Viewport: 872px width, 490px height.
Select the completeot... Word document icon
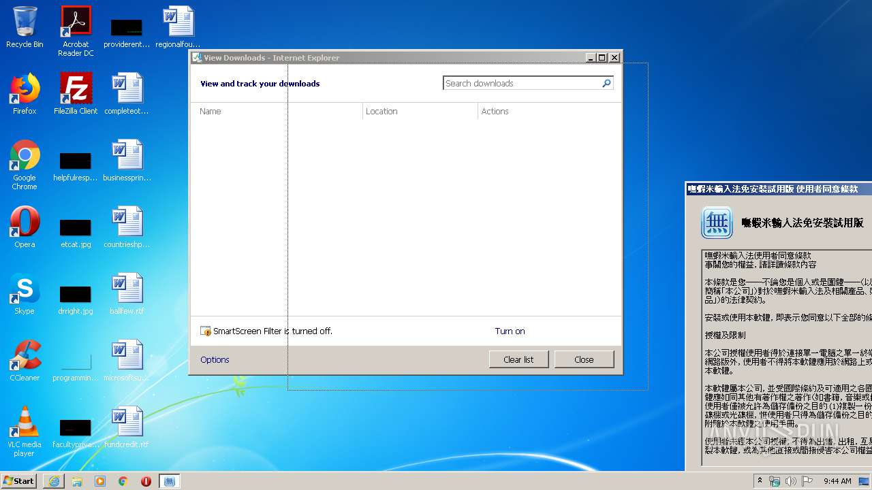pos(127,94)
